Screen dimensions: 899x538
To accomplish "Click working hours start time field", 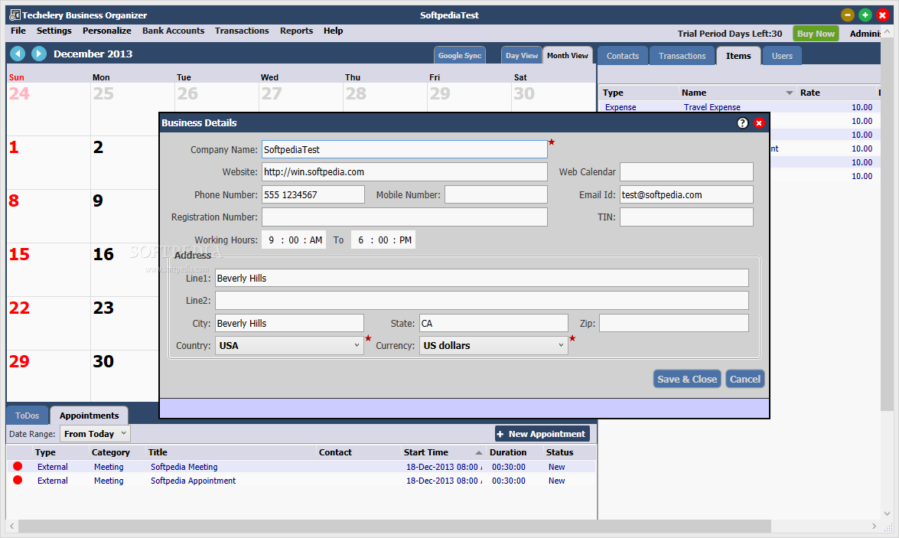I will (294, 240).
